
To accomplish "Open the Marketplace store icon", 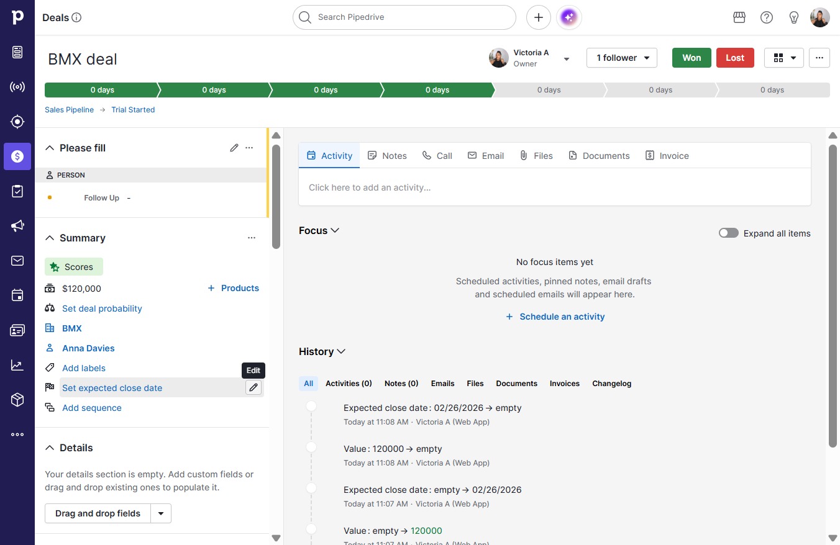I will tap(739, 17).
